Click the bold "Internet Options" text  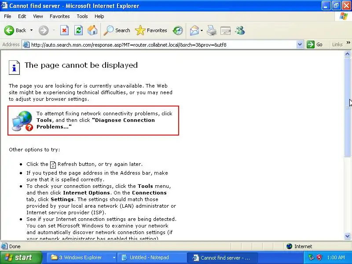click(x=86, y=193)
